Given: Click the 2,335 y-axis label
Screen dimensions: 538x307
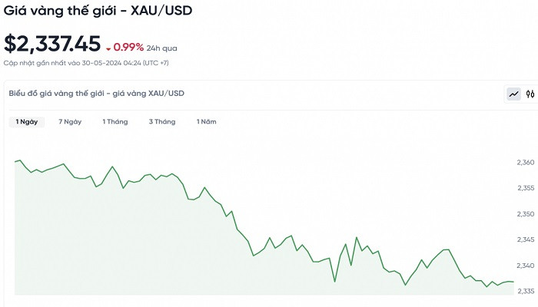Looking at the screenshot, I should 526,291.
